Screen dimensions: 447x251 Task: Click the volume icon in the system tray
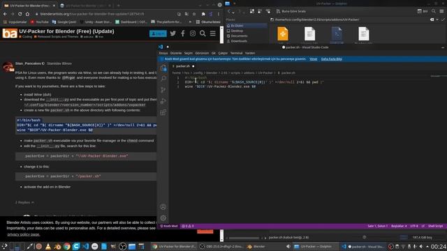tap(421, 246)
